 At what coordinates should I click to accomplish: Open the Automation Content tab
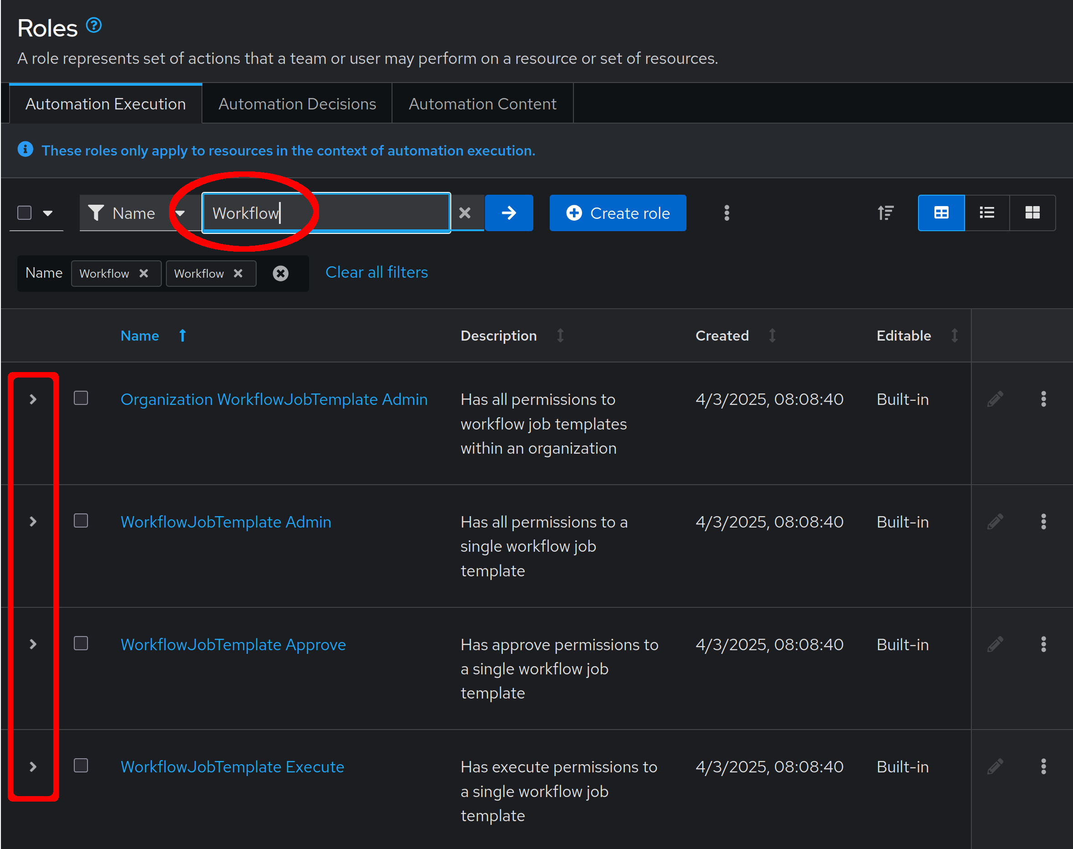(x=482, y=104)
